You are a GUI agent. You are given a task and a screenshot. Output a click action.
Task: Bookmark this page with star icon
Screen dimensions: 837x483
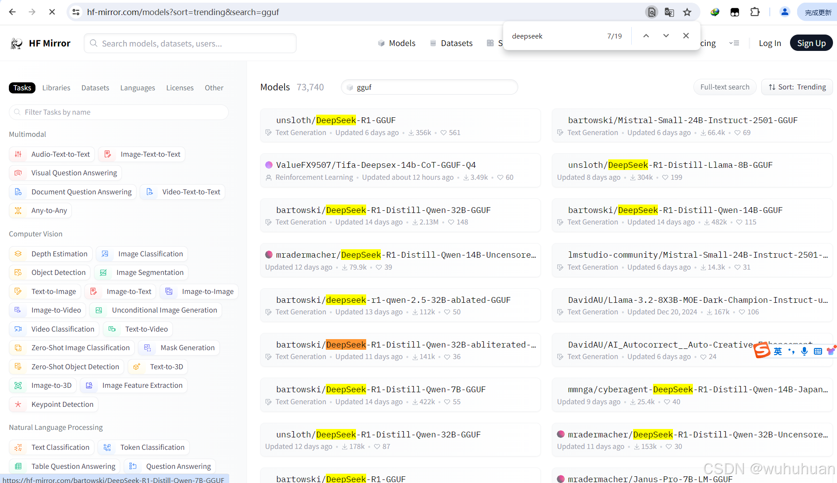click(x=687, y=12)
